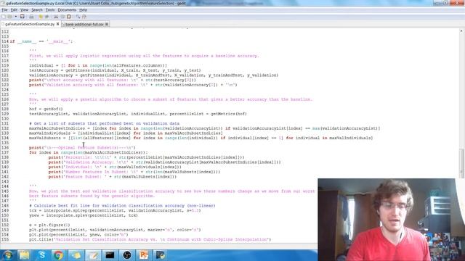This screenshot has width=465, height=261.
Task: Click the line 119 'individual =' assignment
Action: (98, 65)
